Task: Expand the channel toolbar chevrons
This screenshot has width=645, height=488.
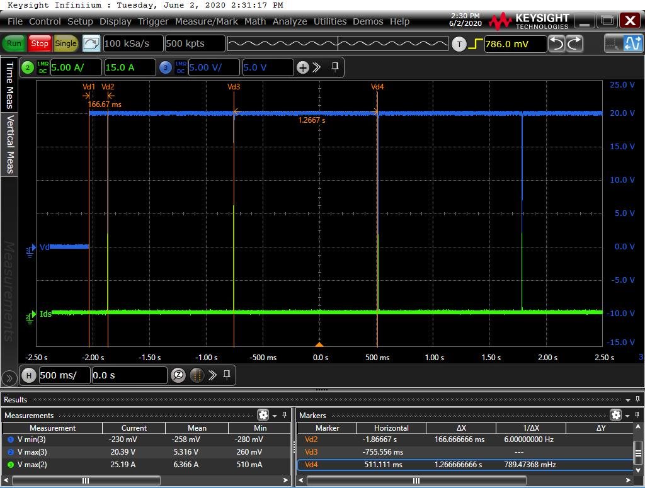Action: [316, 67]
